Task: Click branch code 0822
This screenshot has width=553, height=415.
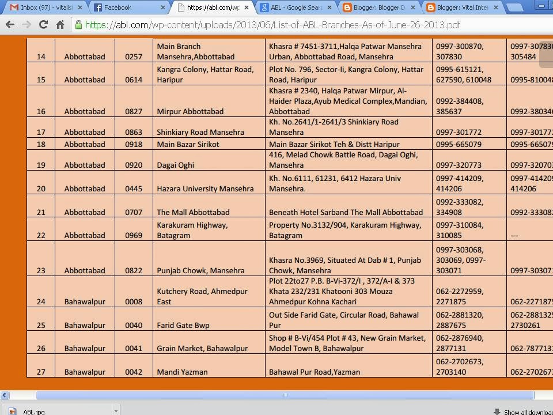Action: coord(134,271)
